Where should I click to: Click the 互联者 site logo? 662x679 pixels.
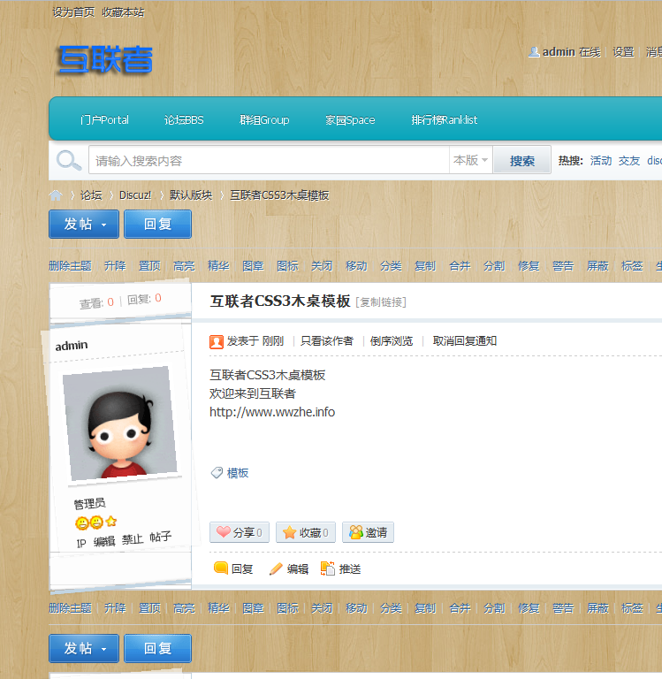(x=105, y=59)
